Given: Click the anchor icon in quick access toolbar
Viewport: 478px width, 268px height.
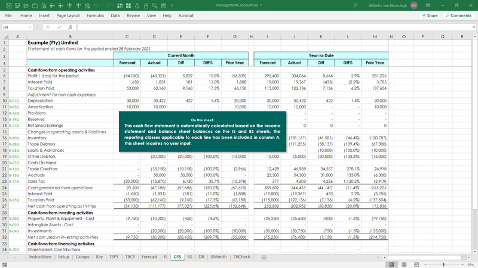Looking at the screenshot, I should 137,6.
